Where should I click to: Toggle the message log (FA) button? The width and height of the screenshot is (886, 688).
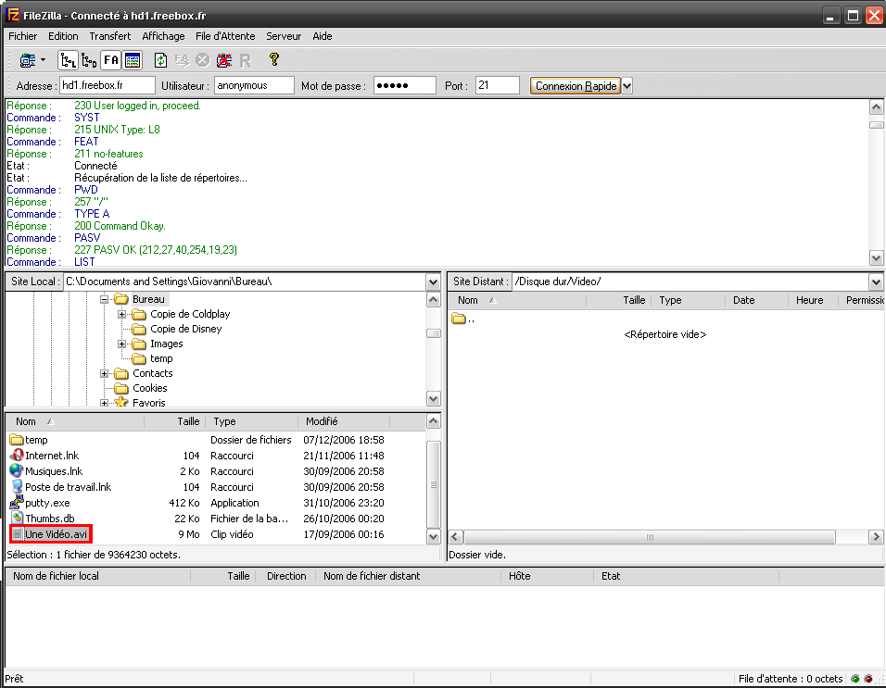pos(111,60)
